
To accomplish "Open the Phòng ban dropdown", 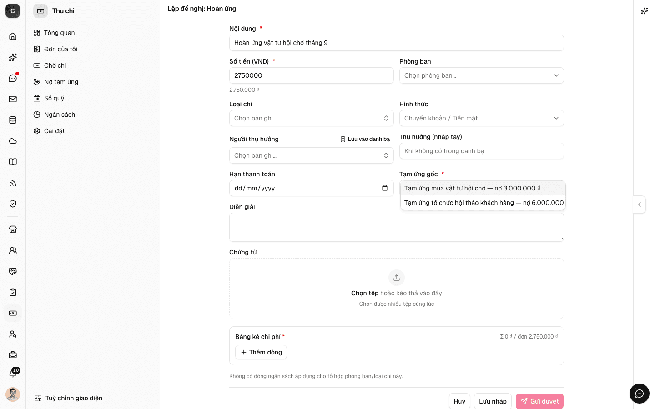I will coord(482,75).
